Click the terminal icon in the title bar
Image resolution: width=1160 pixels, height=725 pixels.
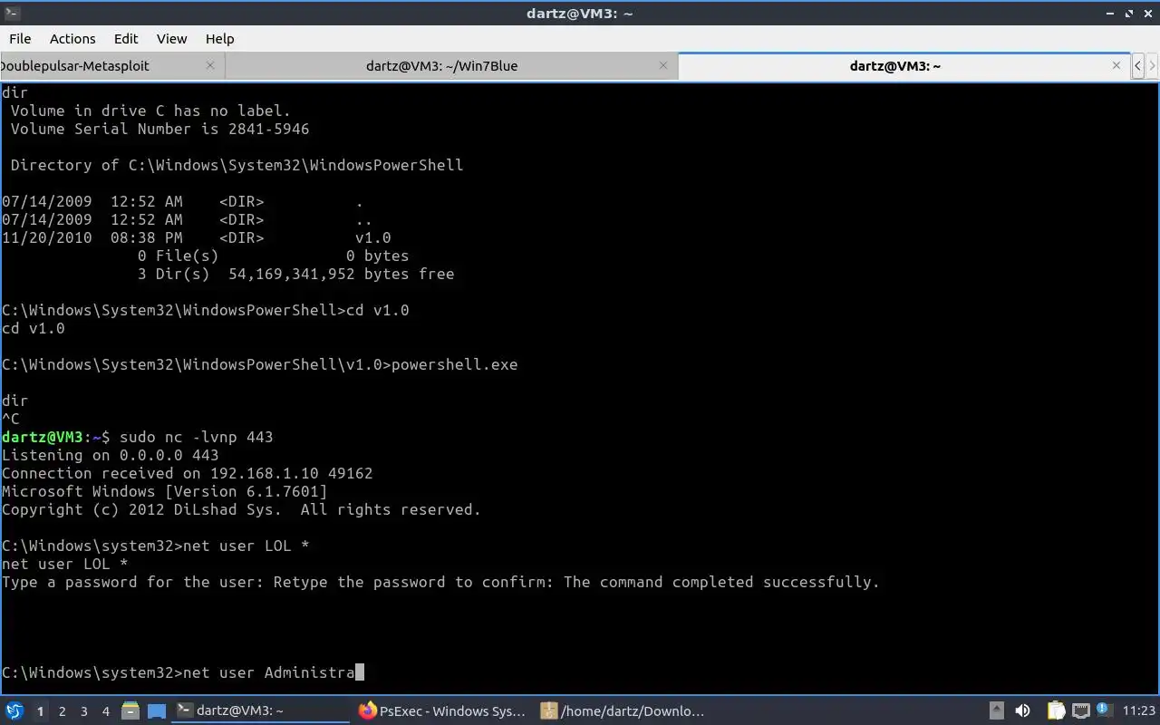(11, 13)
